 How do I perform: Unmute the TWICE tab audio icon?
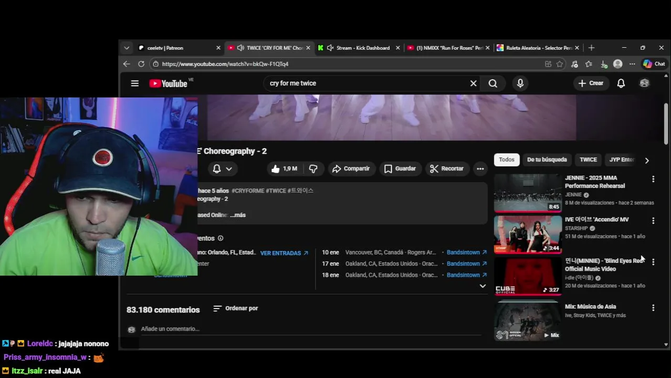pyautogui.click(x=240, y=48)
